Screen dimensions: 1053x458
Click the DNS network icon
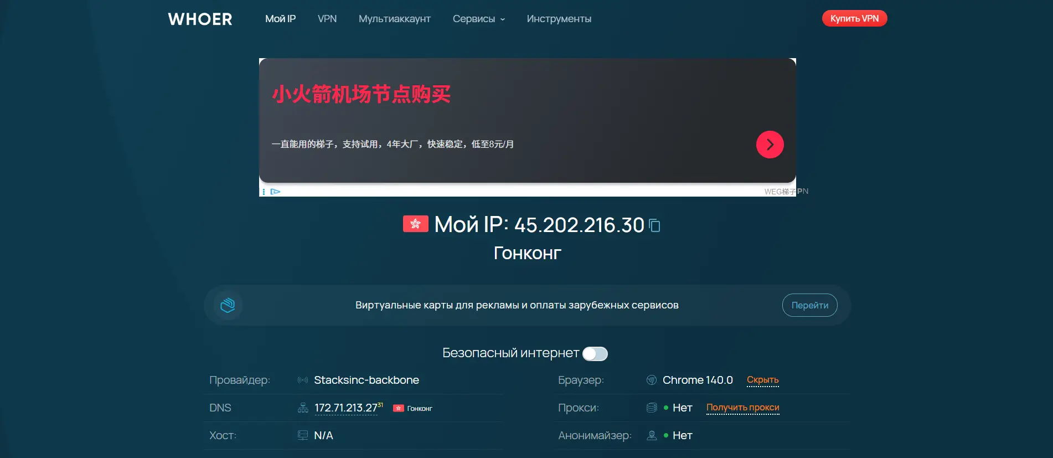[x=303, y=408]
